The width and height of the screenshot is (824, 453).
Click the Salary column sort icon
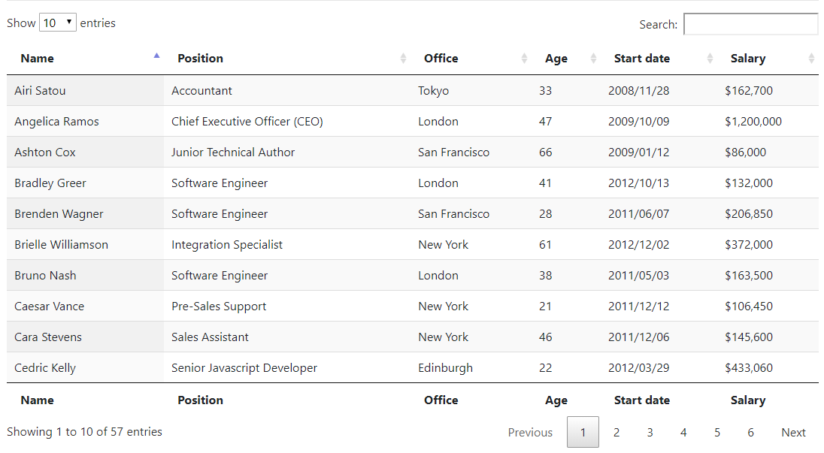(x=811, y=59)
